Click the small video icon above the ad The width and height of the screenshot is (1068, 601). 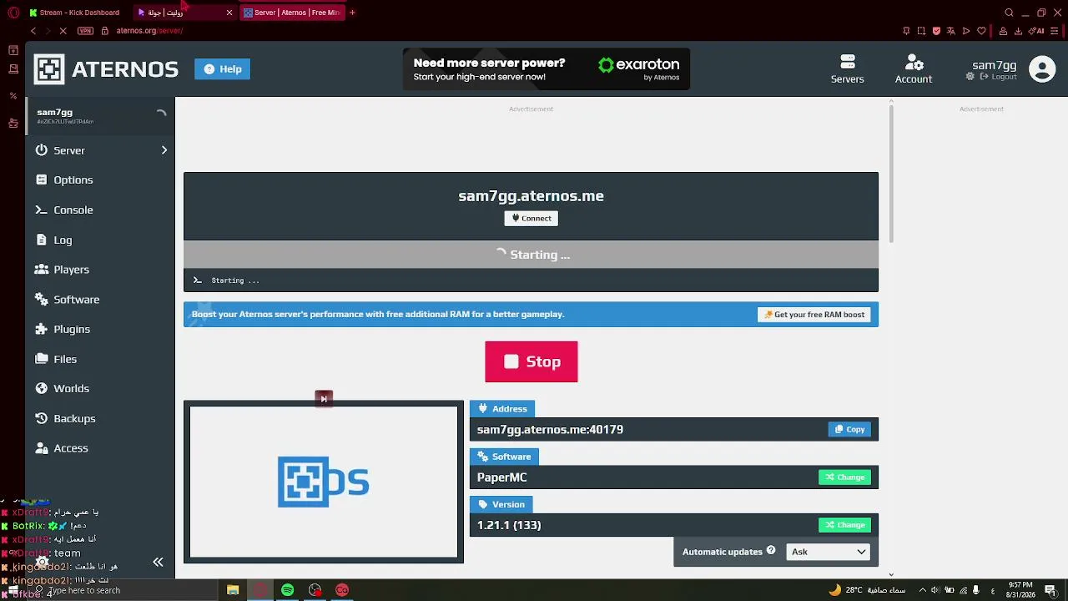(324, 398)
